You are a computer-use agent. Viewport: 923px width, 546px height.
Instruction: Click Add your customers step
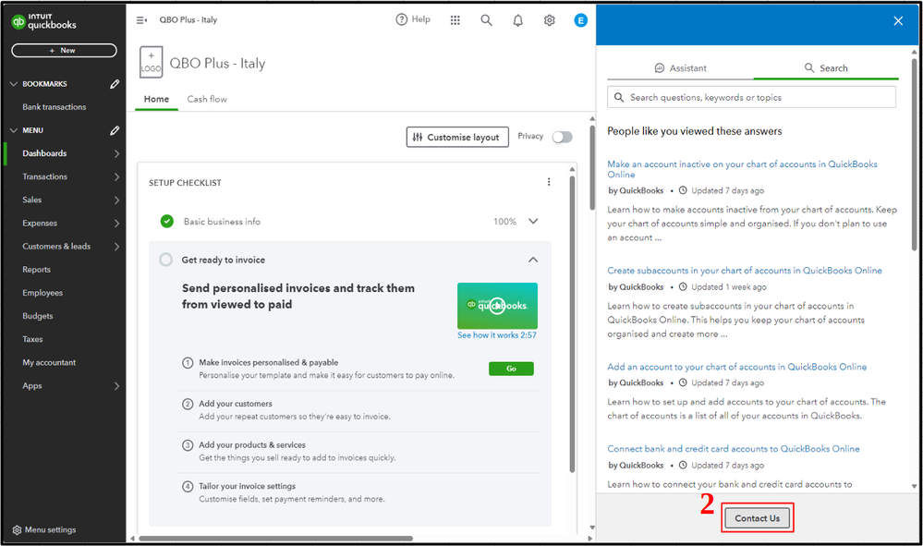click(x=236, y=404)
